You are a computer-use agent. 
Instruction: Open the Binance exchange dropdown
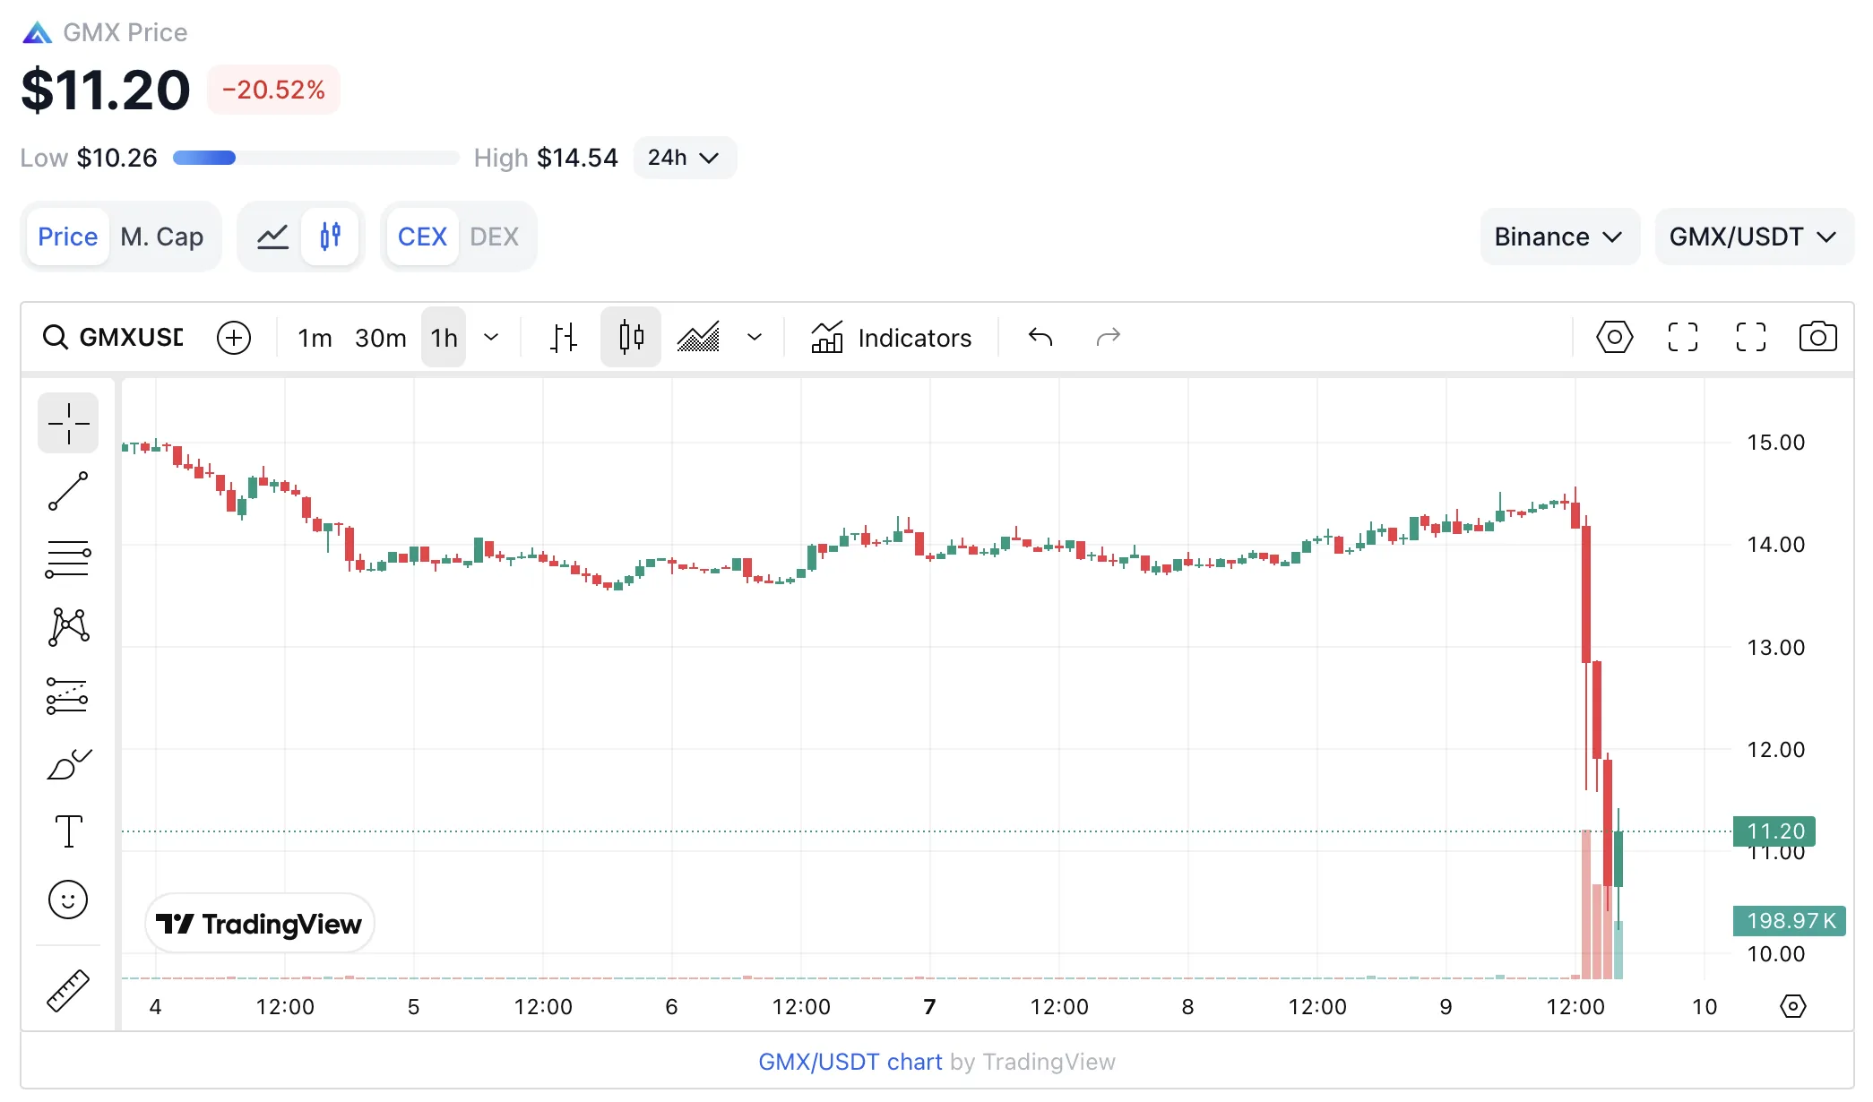[1559, 237]
